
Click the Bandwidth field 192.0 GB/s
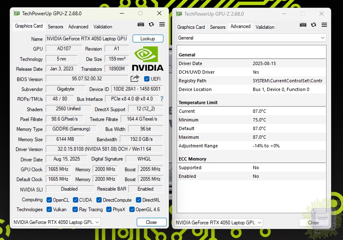[x=142, y=139]
